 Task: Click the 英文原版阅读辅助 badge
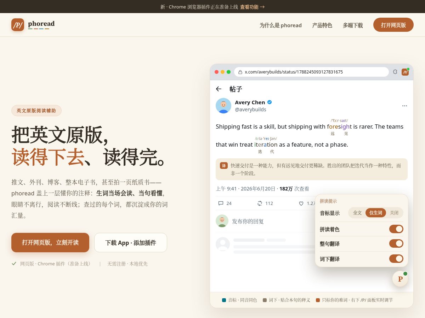coord(36,111)
